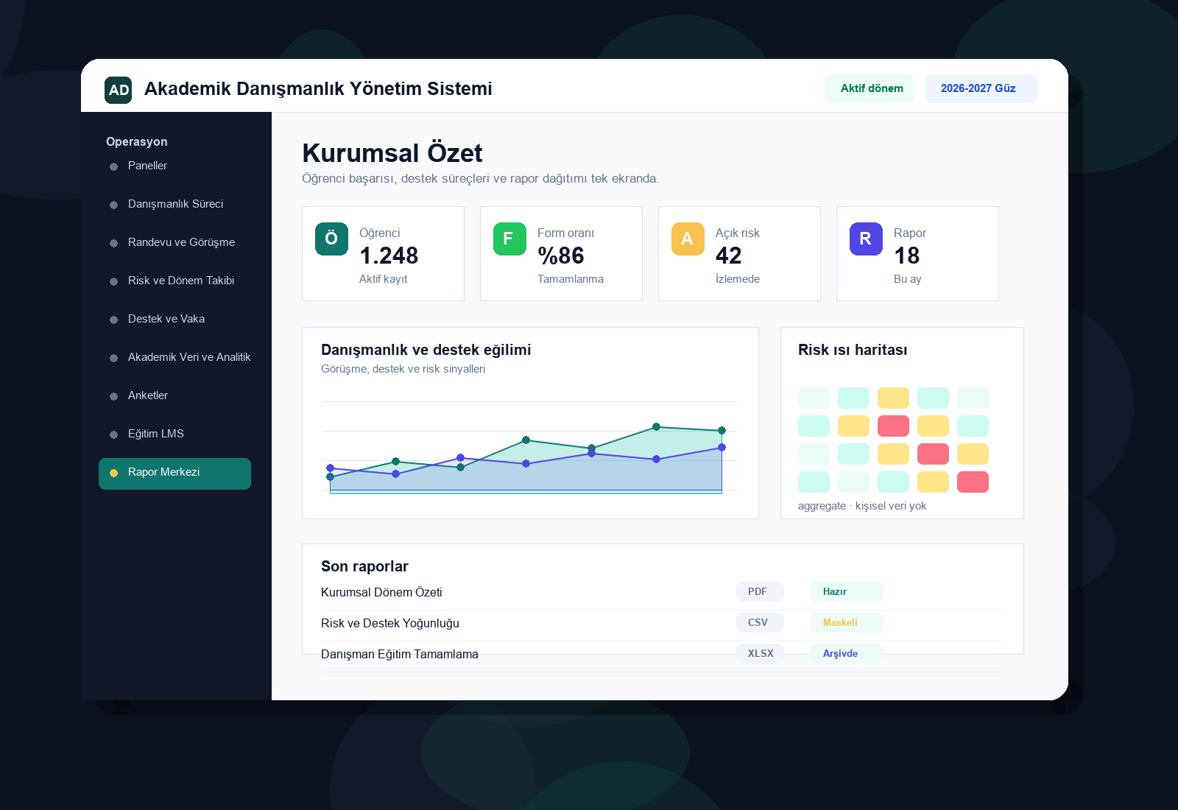Click the Risk ısı haritası panel title
Image resolution: width=1178 pixels, height=810 pixels.
853,350
